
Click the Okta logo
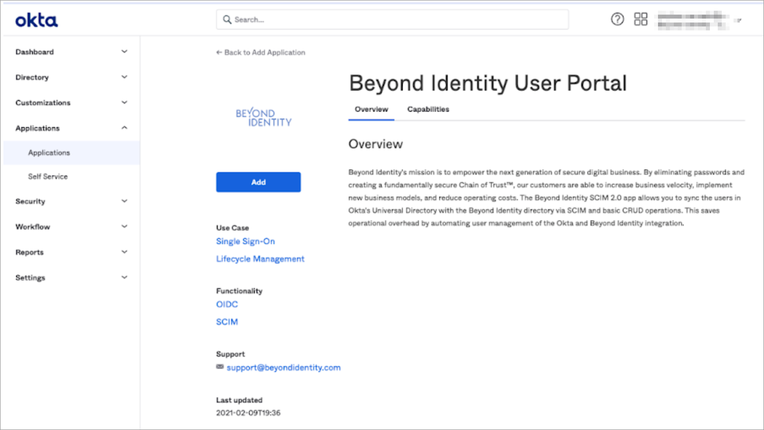(36, 19)
